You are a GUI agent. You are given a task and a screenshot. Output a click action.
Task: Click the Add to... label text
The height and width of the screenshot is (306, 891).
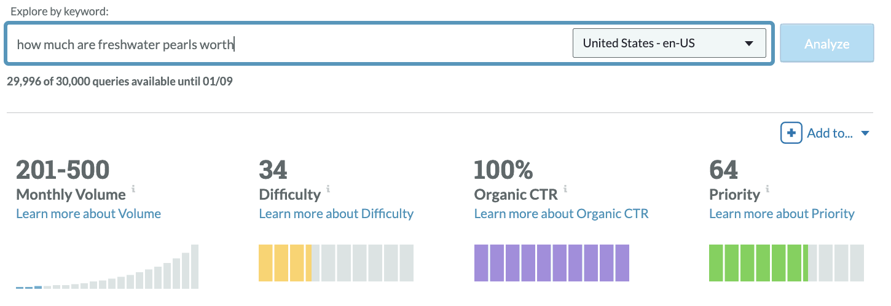(830, 133)
